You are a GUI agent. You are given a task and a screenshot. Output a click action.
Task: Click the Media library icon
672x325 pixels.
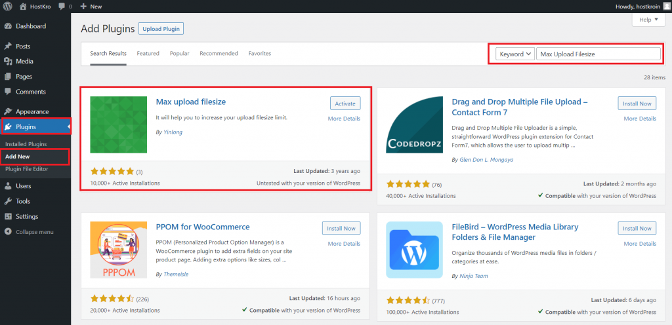(8, 61)
